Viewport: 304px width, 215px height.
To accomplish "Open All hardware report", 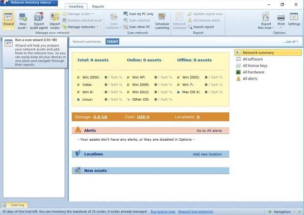I will (x=250, y=72).
